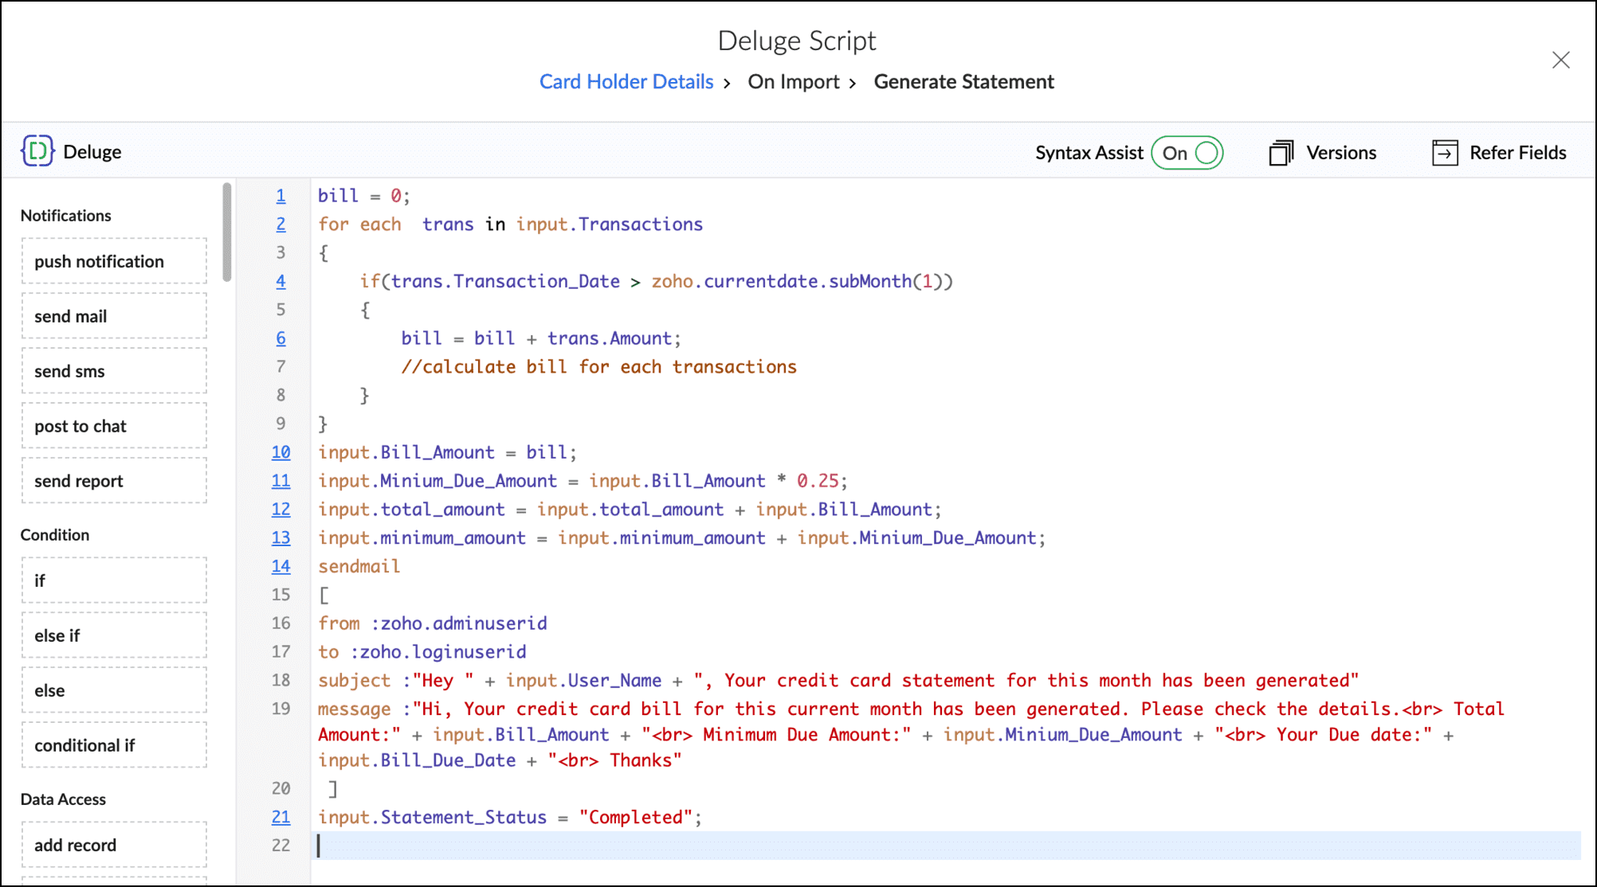1597x887 pixels.
Task: Click the 'for each trans in input.Transactions' line
Action: (x=510, y=225)
